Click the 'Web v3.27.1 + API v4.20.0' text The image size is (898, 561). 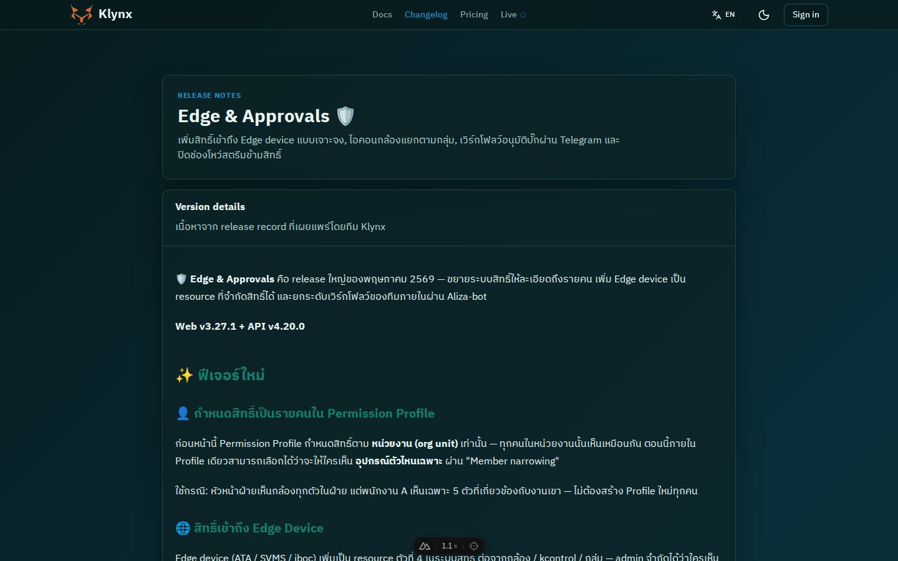(x=240, y=326)
